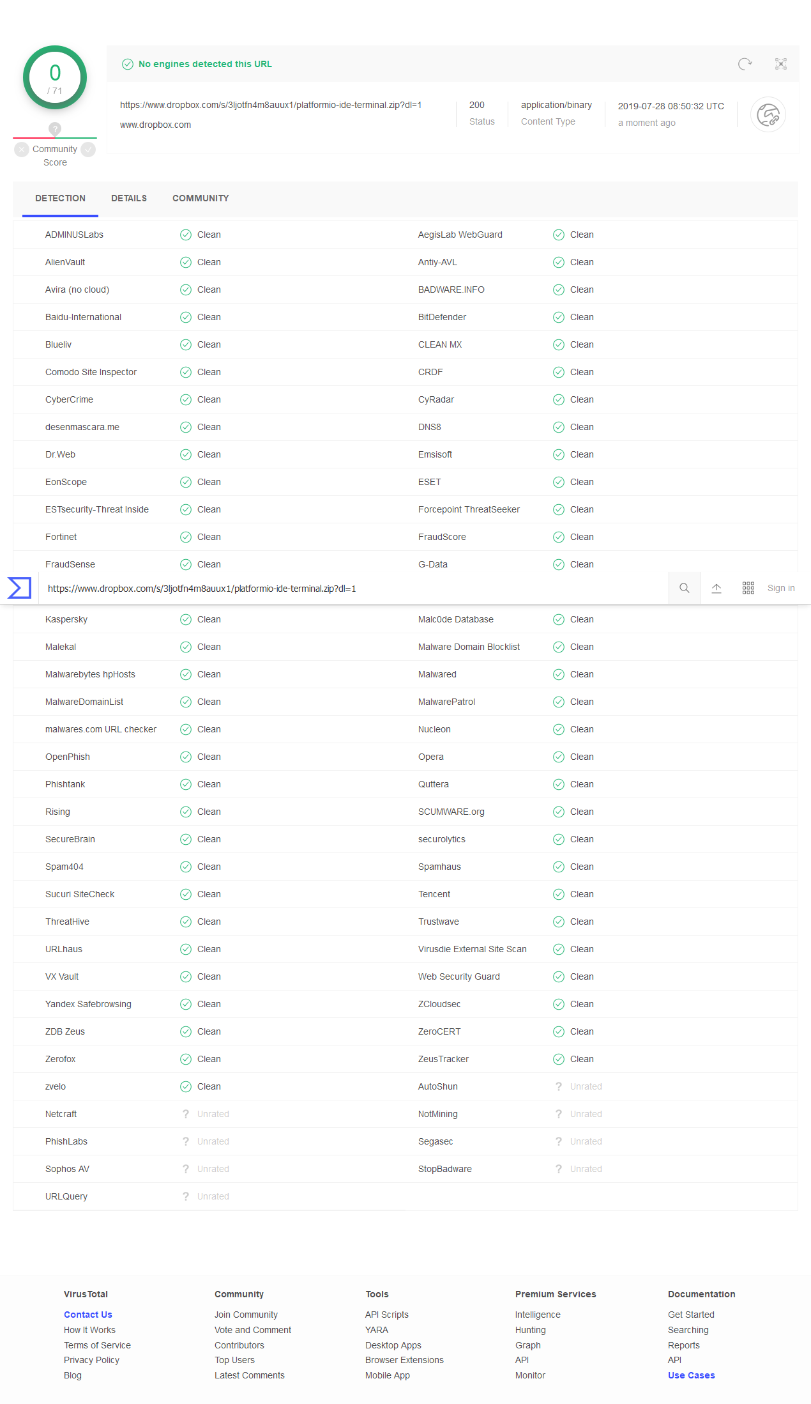Select the Forcepoint ThreatSeeker row name
Screen dimensions: 811x1404
coord(469,509)
